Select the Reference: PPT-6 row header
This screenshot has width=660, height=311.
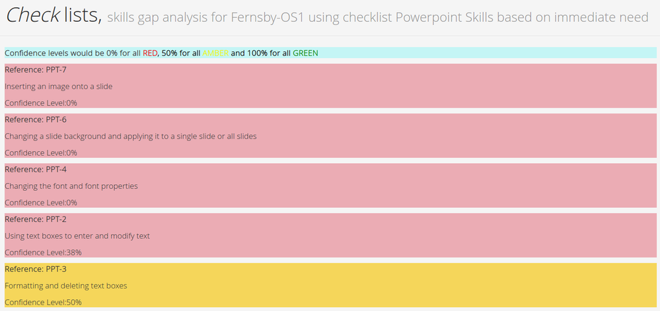coord(36,120)
